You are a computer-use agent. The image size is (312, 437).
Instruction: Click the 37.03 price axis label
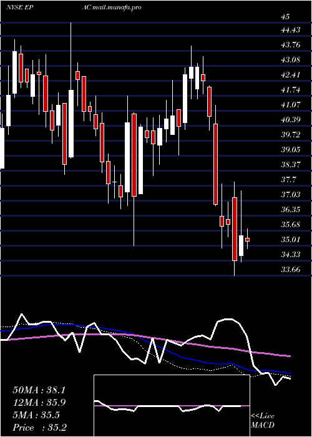291,195
